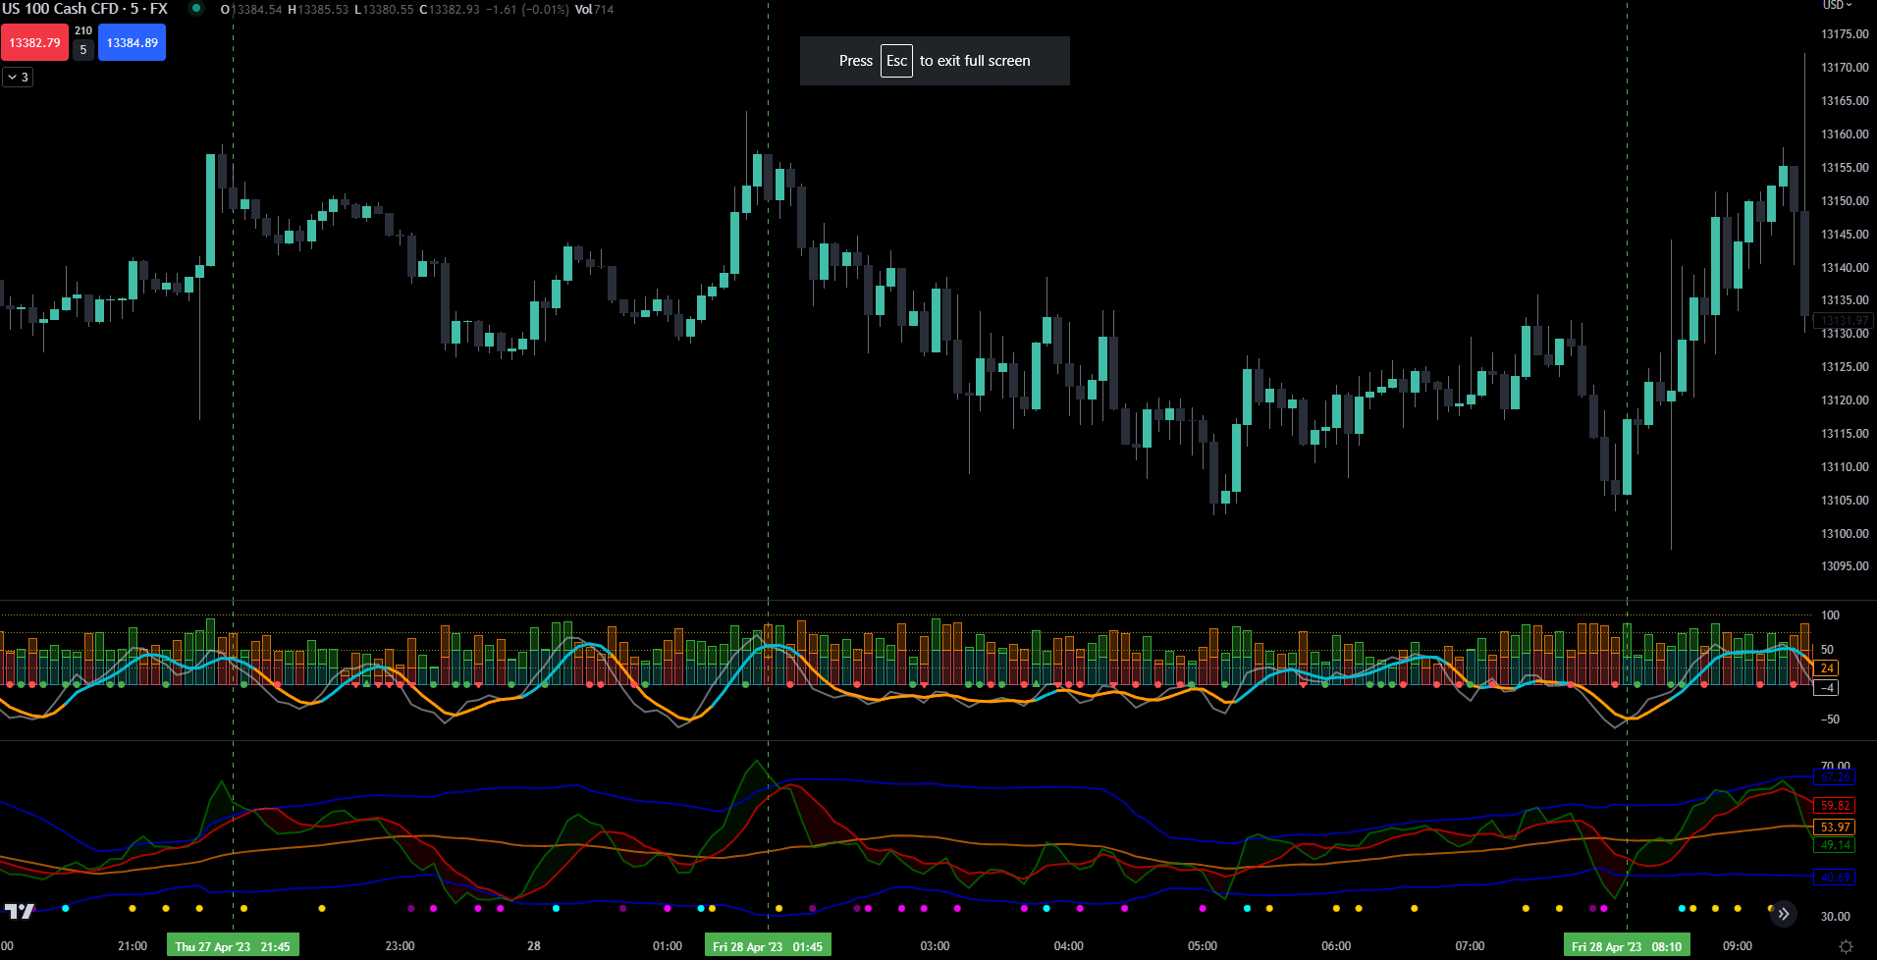Click the Esc key in fullscreen notice
Screen dimensions: 1877x960
point(896,61)
